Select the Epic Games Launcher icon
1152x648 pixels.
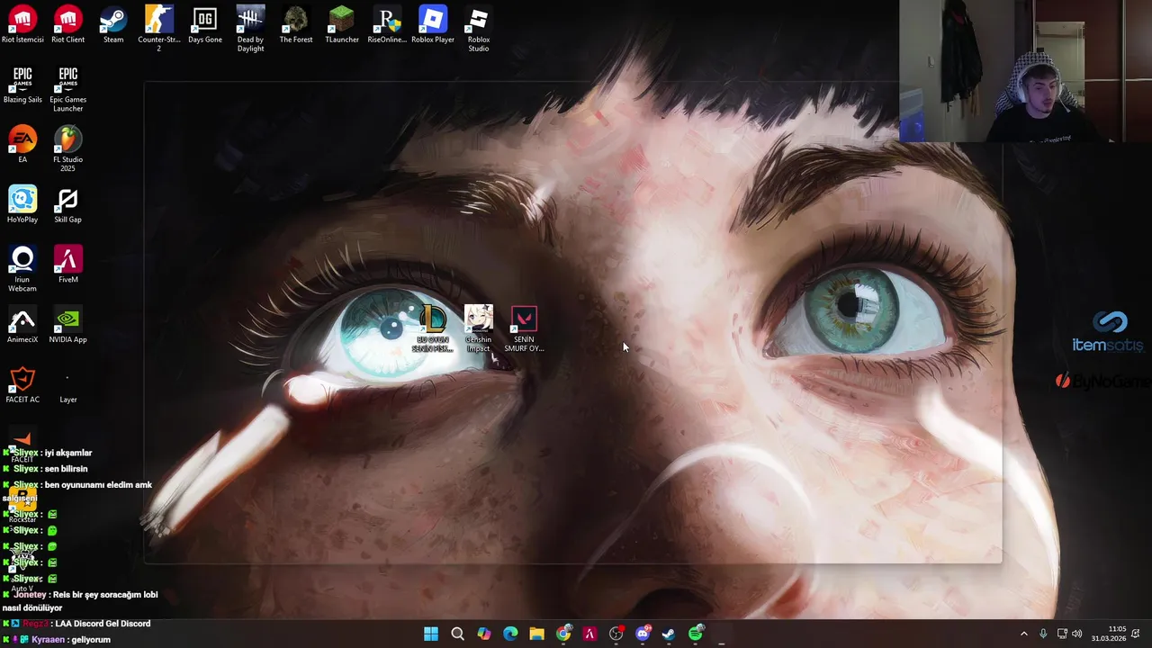tap(68, 89)
